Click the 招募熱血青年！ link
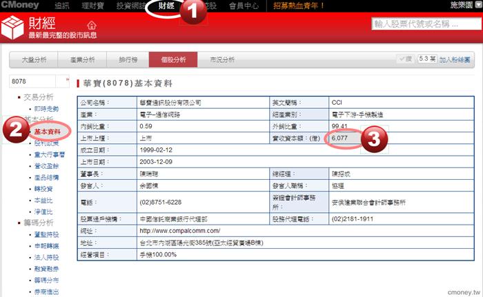The height and width of the screenshot is (297, 483). point(299,6)
